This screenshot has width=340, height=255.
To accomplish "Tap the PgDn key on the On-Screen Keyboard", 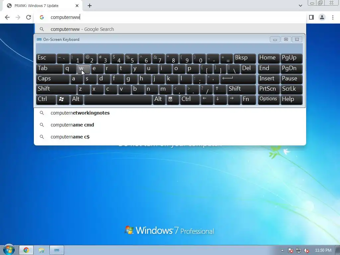I will pyautogui.click(x=291, y=69).
